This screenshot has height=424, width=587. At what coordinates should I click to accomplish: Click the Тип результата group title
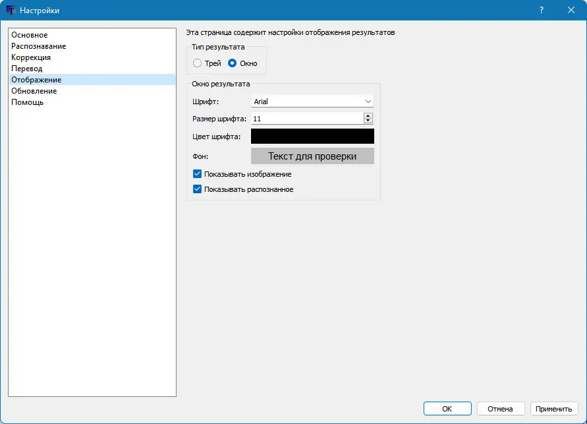[x=218, y=47]
